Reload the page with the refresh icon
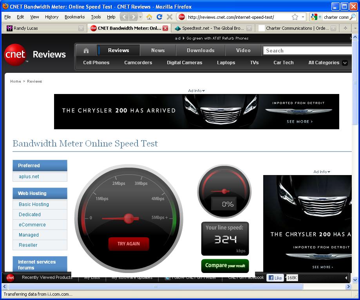Screen dimensions: 360x300 [x=159, y=17]
